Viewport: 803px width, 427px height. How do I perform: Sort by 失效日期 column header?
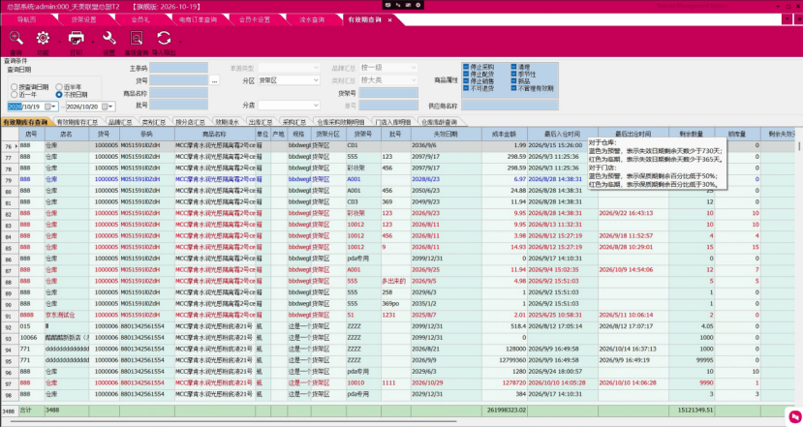coord(446,135)
